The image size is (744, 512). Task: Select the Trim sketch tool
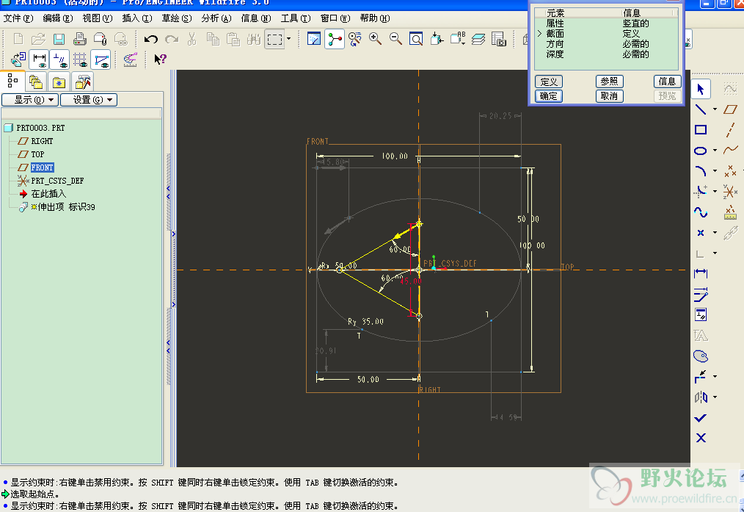click(x=701, y=377)
